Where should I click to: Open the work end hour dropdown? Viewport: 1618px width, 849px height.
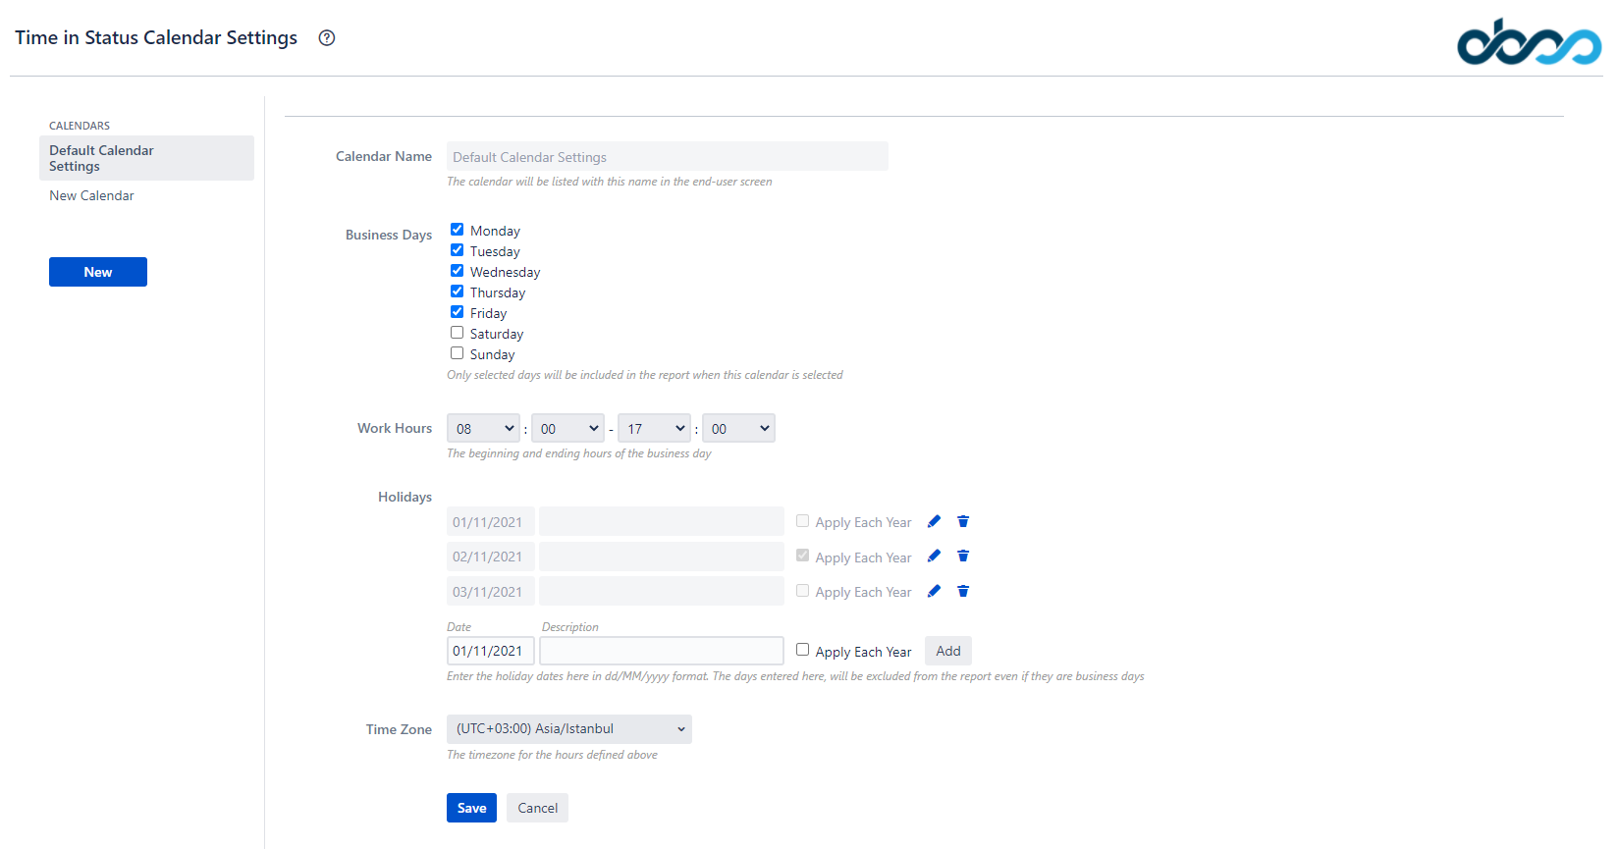click(654, 429)
